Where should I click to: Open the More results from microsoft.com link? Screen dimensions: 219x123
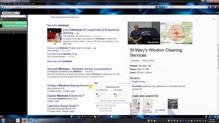pyautogui.click(x=65, y=17)
